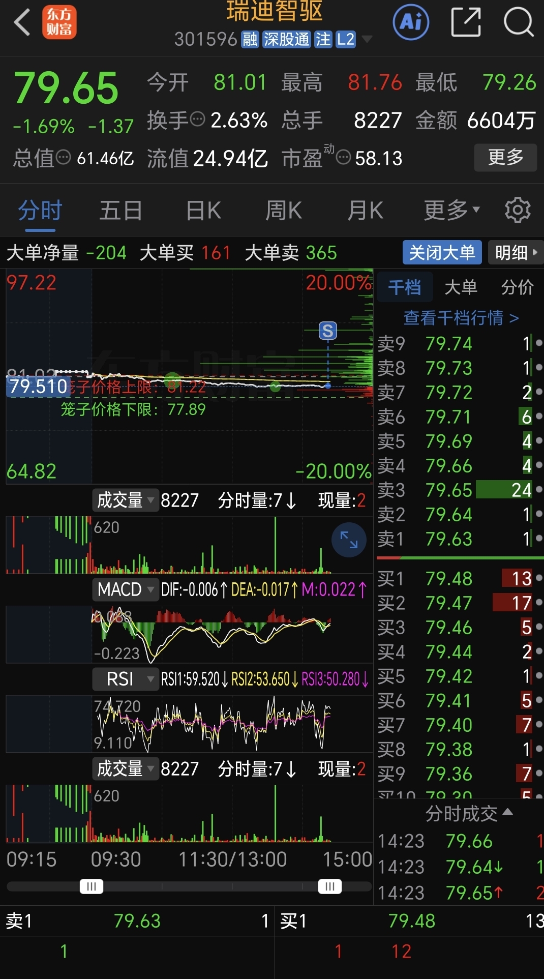Open the 明细 detail expander
Image resolution: width=544 pixels, height=979 pixels.
(x=516, y=252)
